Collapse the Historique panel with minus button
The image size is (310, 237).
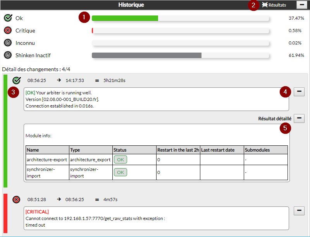[x=302, y=5]
